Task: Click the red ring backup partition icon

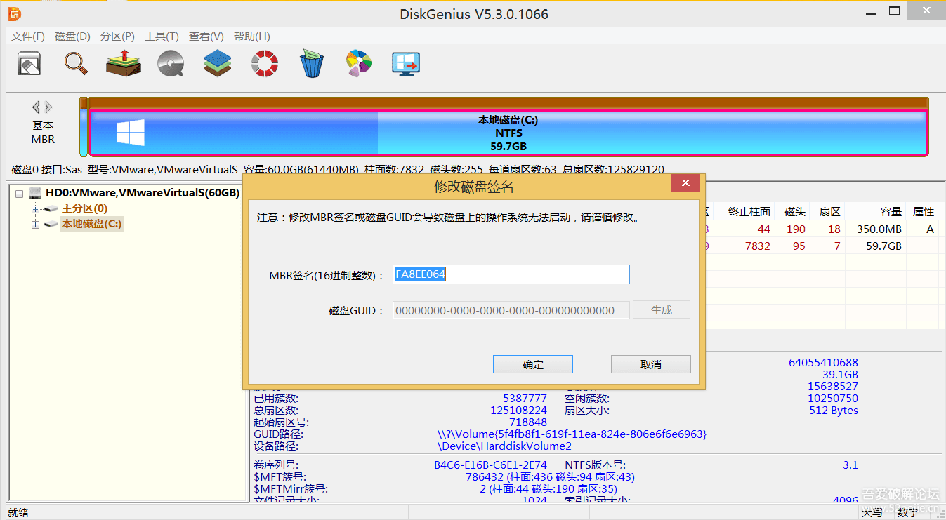Action: click(x=264, y=63)
